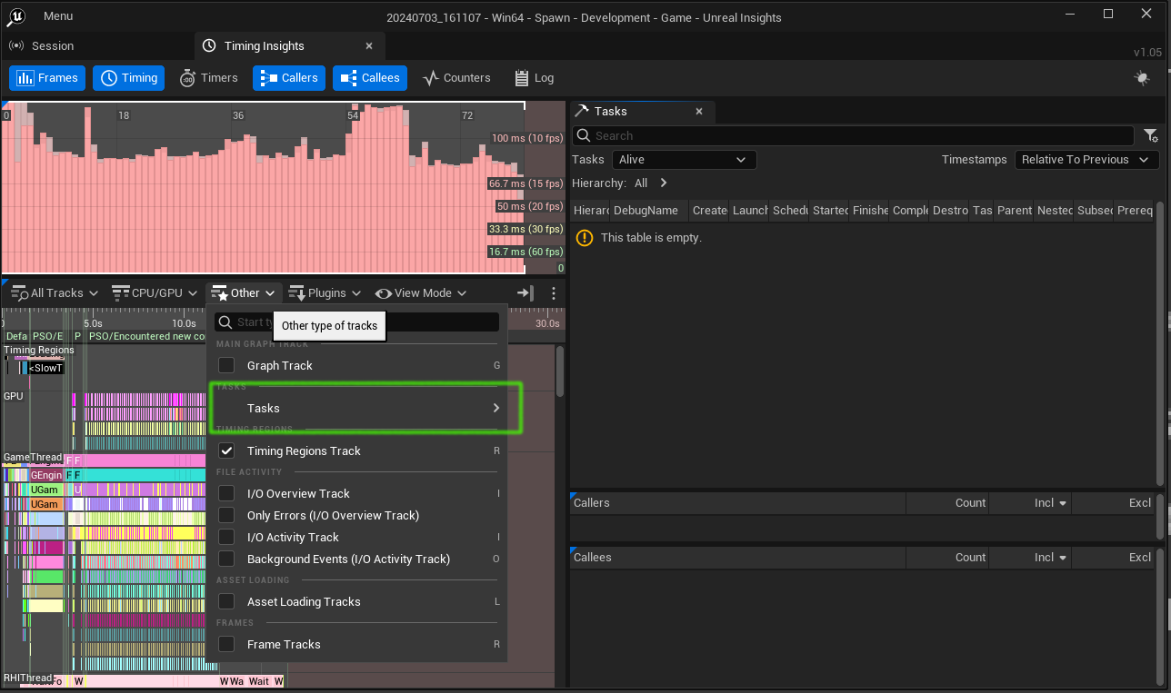Close the Timing Insights tab
Screen dimensions: 1171x693
(x=369, y=45)
